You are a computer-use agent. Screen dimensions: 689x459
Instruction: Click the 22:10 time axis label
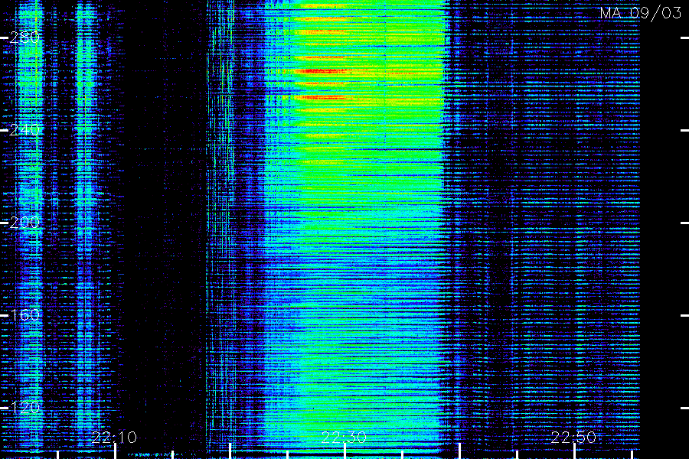point(114,438)
